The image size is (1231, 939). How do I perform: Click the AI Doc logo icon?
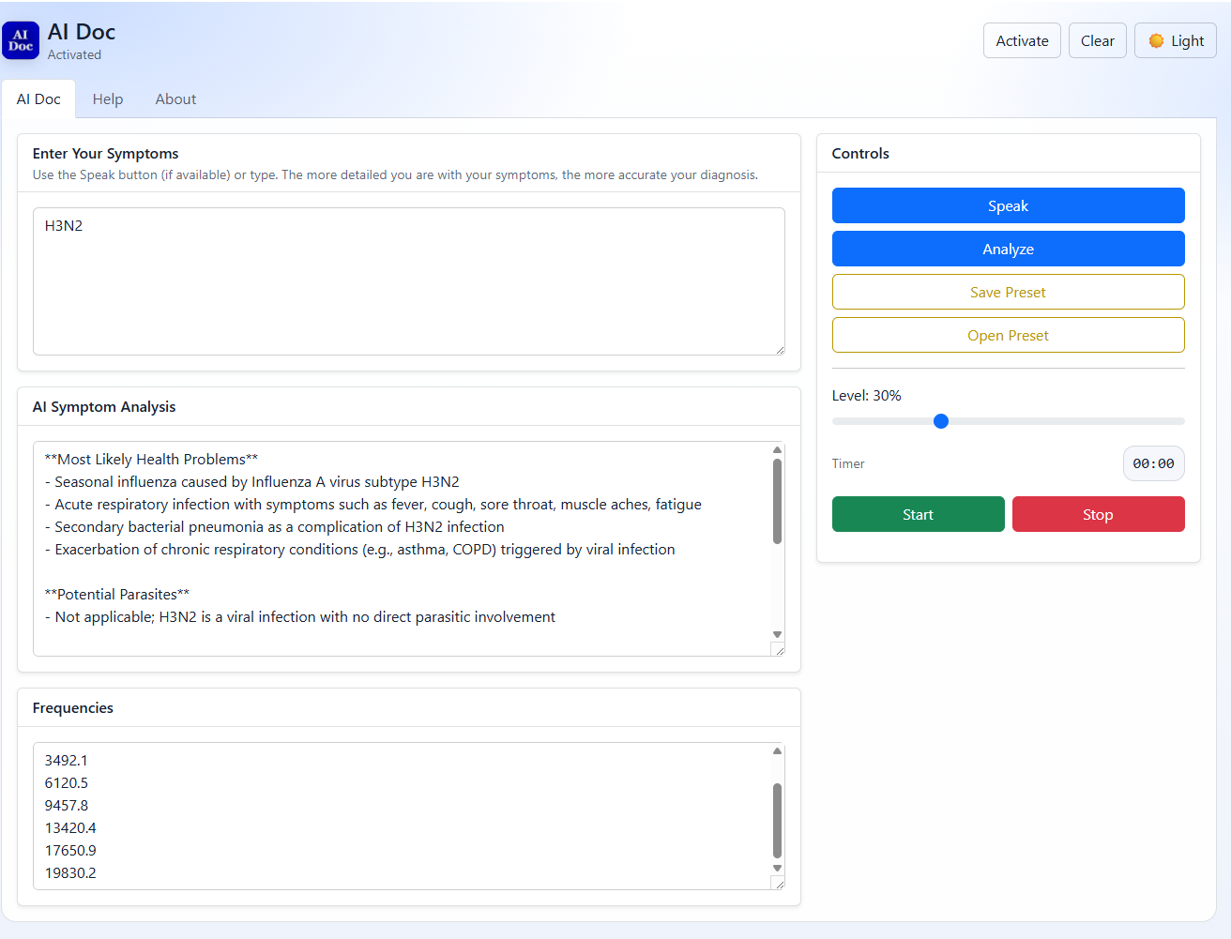pyautogui.click(x=21, y=40)
